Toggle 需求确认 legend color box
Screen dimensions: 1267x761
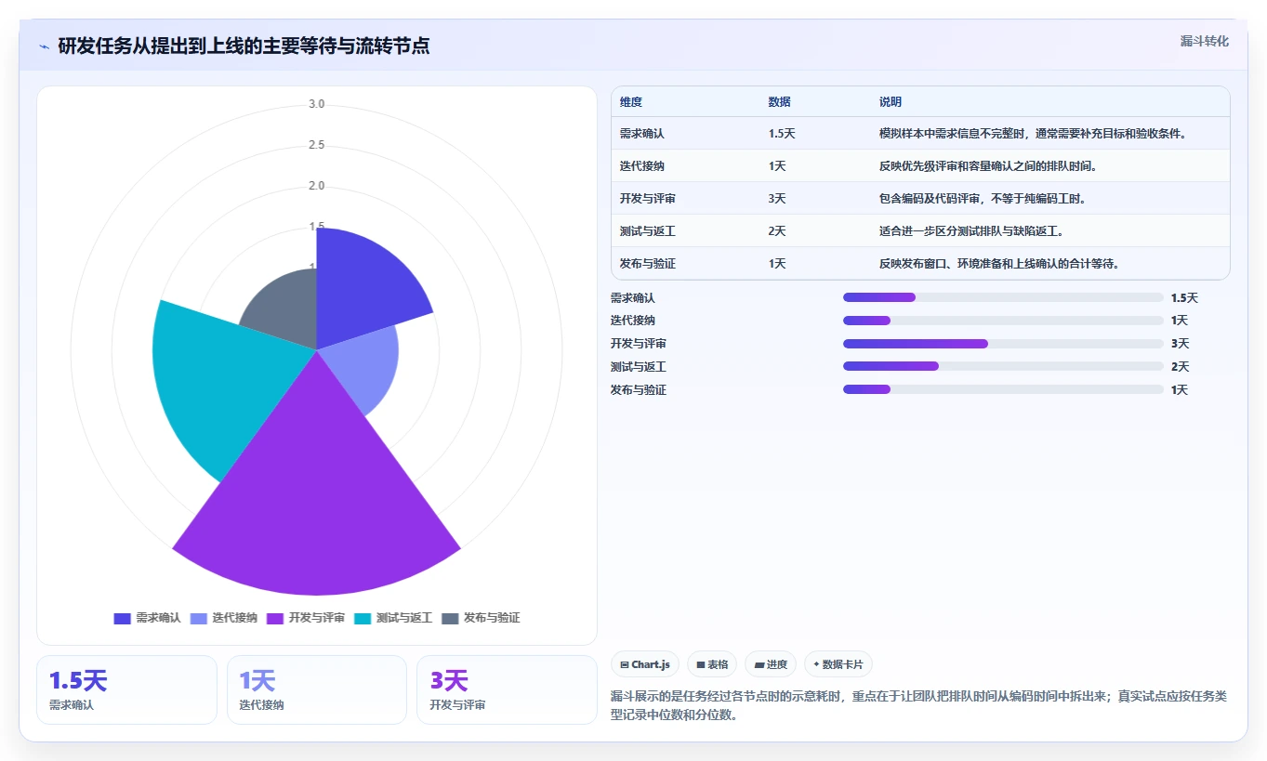[122, 619]
